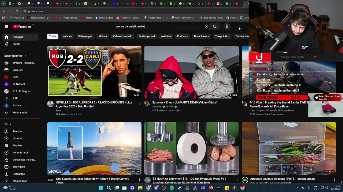Open Shorts in the sidebar
Viewport: 343px width, 192px height.
click(20, 44)
